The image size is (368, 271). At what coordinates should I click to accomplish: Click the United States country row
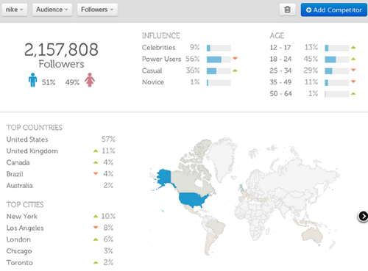pyautogui.click(x=61, y=140)
